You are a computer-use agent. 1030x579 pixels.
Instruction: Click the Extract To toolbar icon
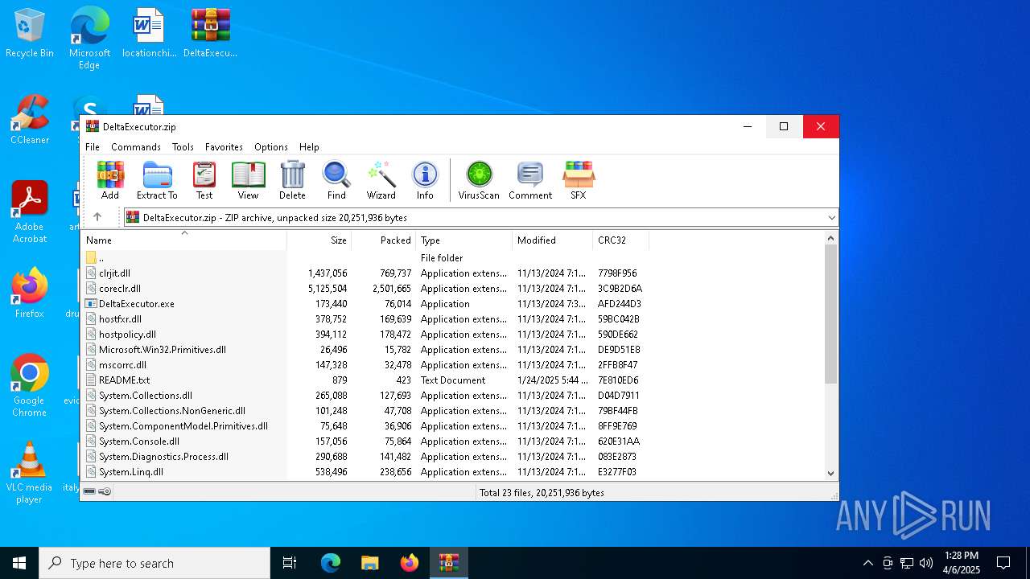(157, 180)
